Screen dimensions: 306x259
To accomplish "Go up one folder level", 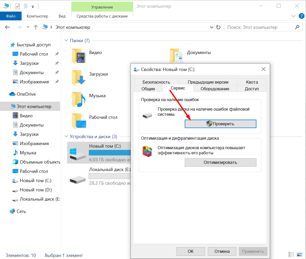I will [35, 27].
